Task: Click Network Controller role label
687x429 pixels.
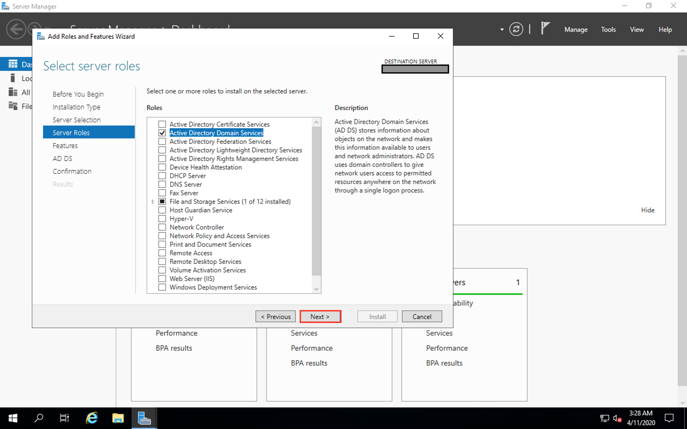Action: click(197, 227)
